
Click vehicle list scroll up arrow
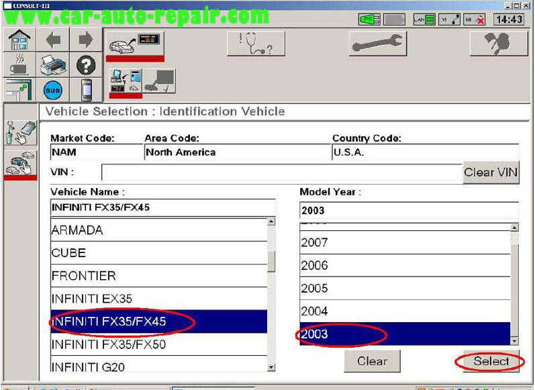click(271, 222)
